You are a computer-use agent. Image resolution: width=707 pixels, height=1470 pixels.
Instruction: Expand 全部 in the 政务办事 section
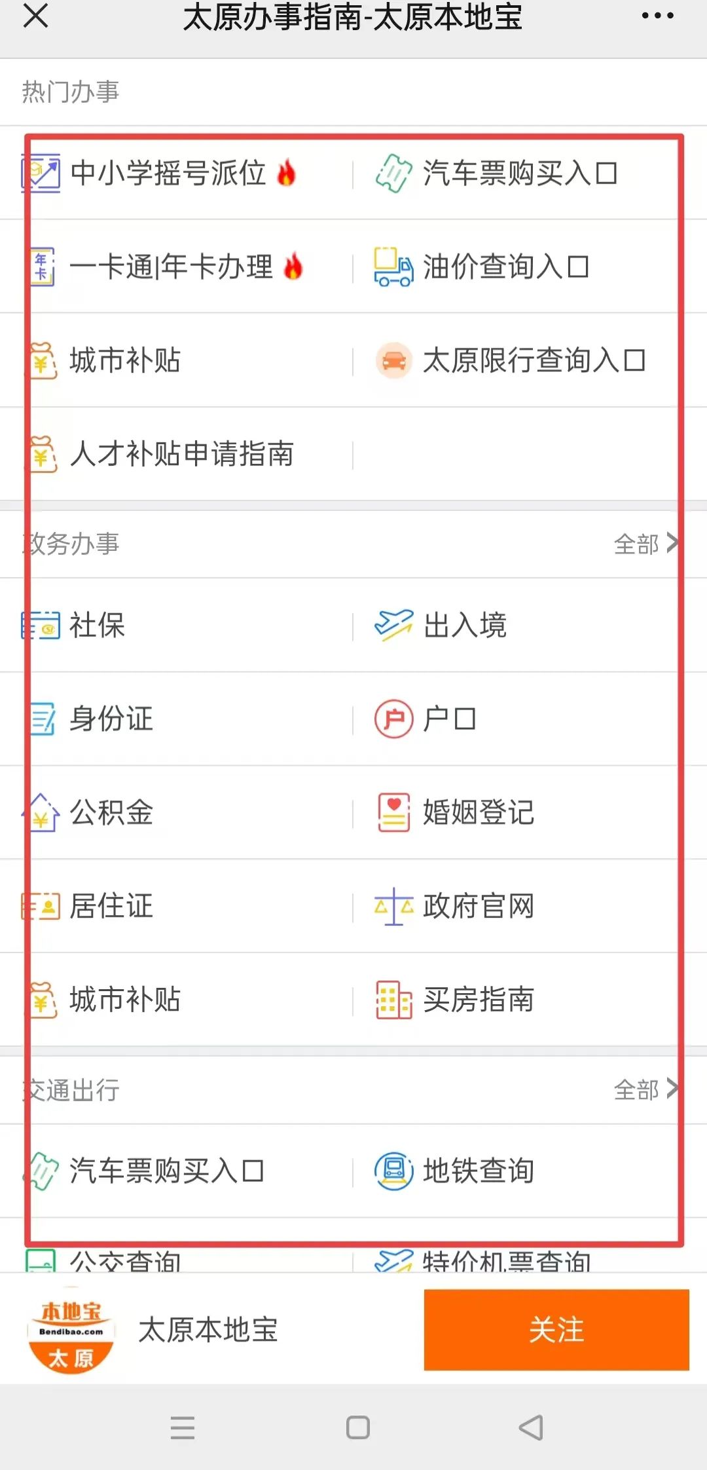(x=645, y=544)
